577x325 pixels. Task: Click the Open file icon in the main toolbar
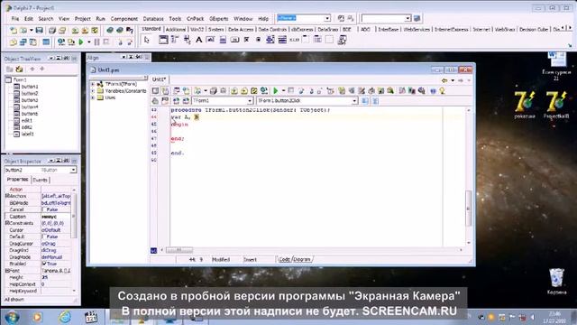23,30
